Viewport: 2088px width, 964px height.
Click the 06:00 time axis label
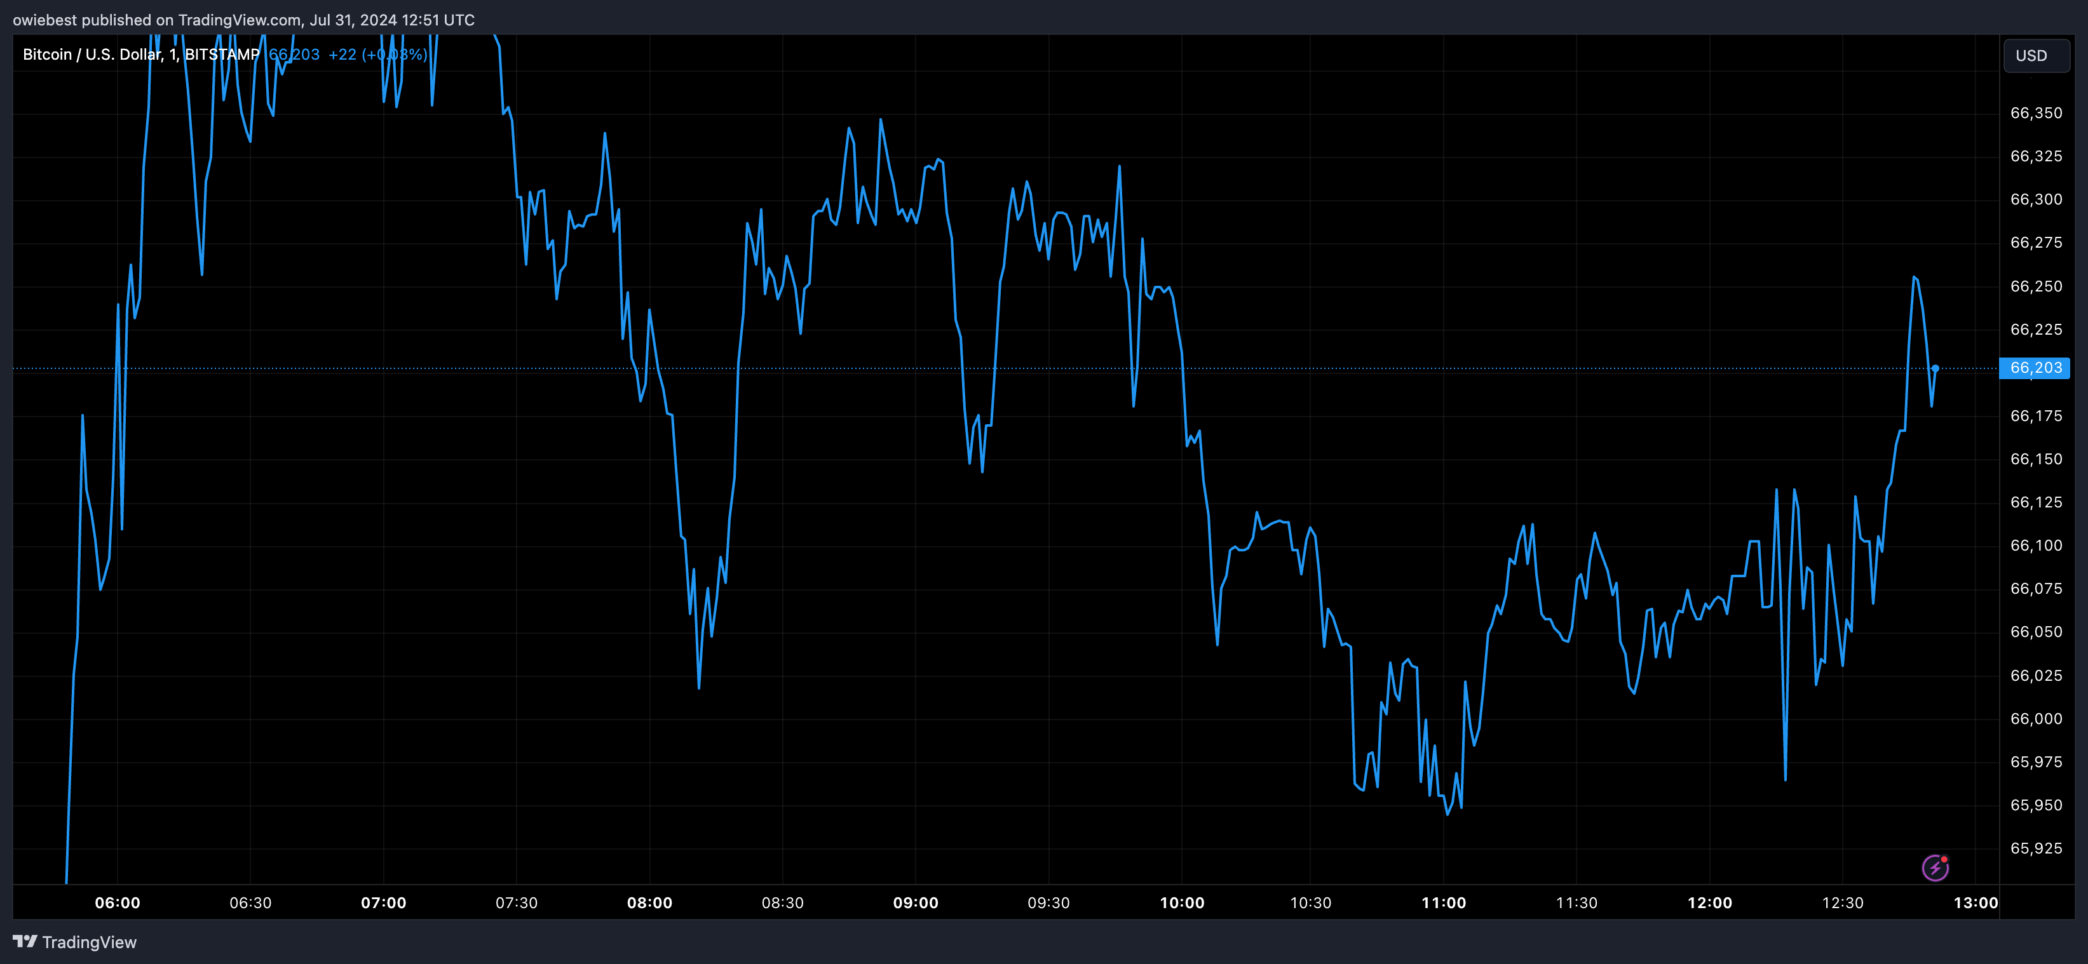point(118,902)
